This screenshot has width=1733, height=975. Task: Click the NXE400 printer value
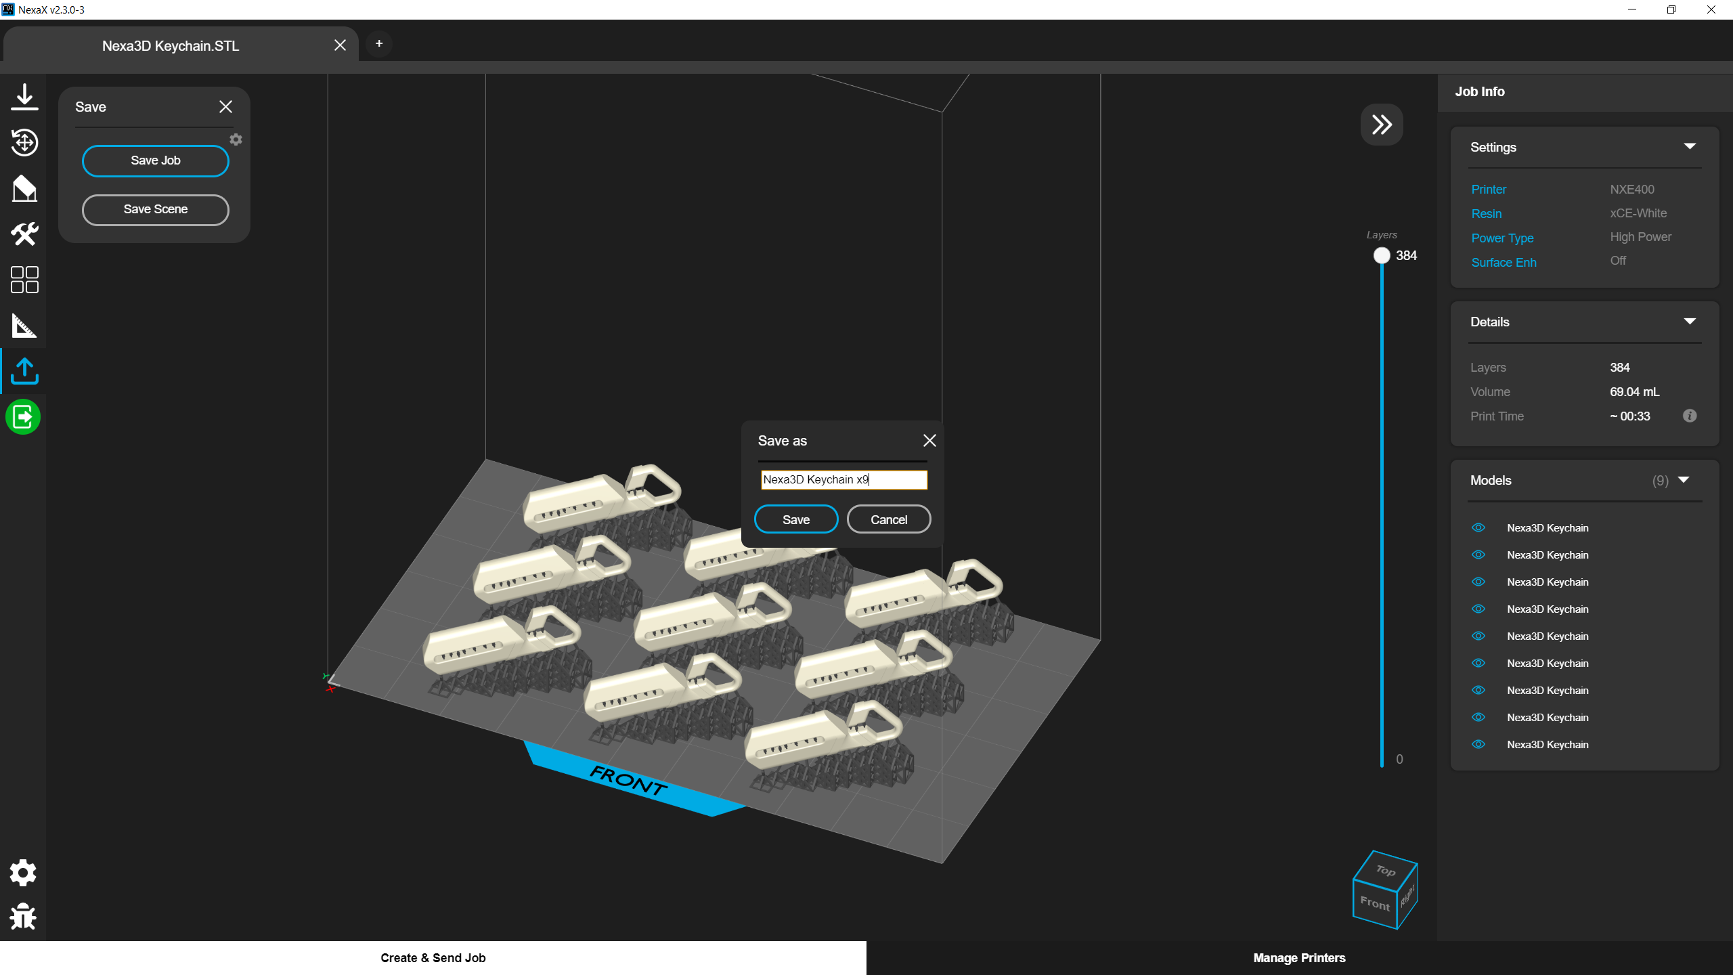(x=1632, y=190)
